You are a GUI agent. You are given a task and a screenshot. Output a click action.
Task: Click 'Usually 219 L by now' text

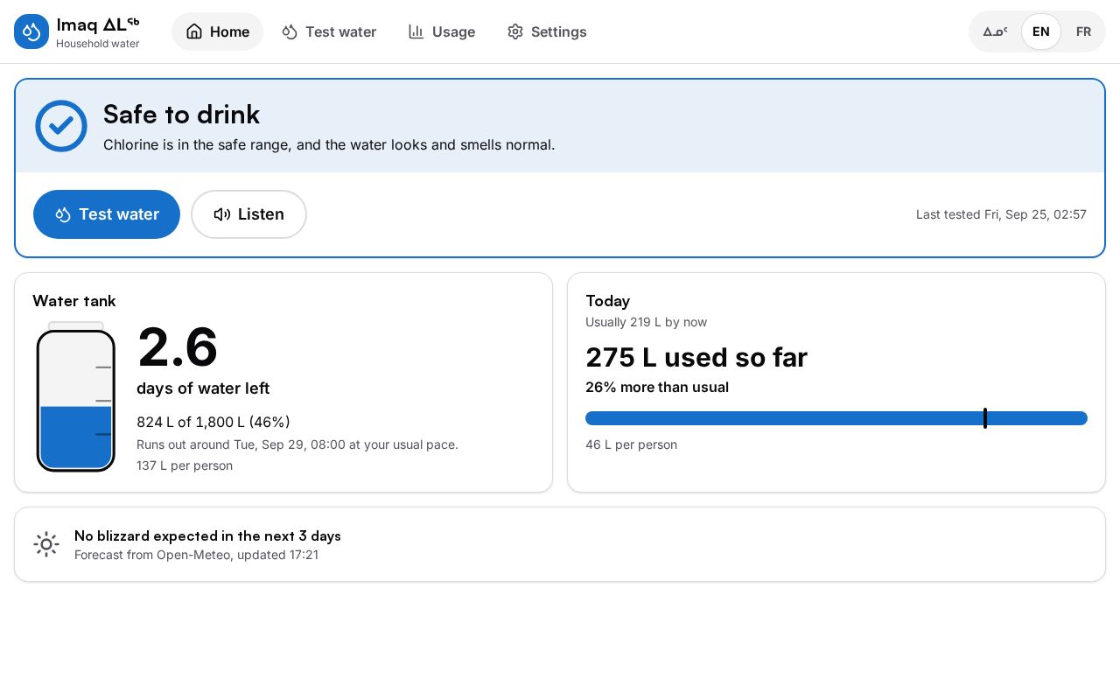[647, 322]
